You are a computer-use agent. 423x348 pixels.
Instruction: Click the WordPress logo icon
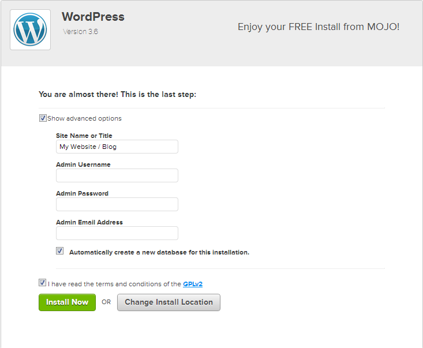30,29
